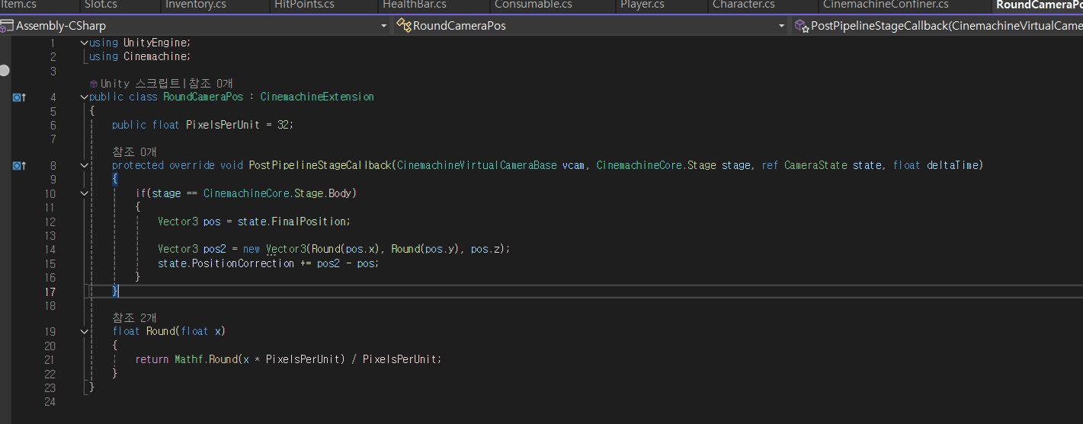Click the '참조 0개' link above PostPipelineStageCallback
Image resolution: width=1083 pixels, height=424 pixels.
(134, 151)
